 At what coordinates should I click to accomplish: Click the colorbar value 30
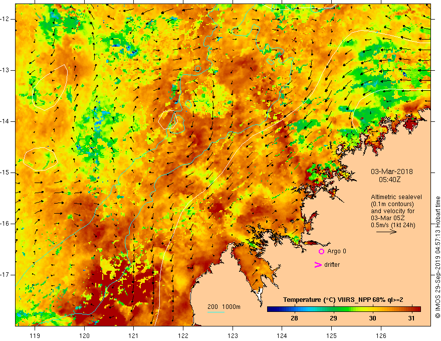372,318
